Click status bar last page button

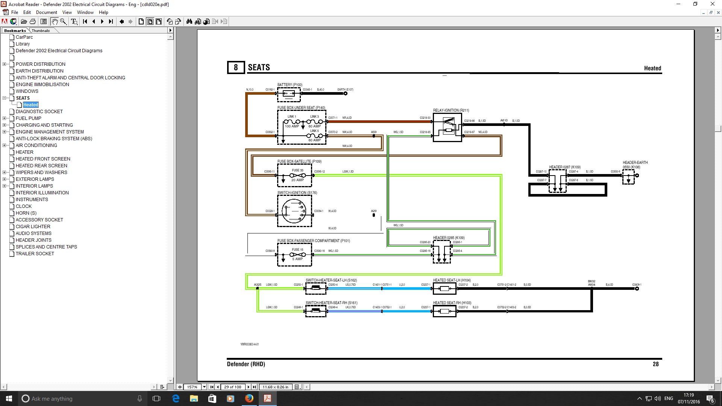(x=255, y=387)
